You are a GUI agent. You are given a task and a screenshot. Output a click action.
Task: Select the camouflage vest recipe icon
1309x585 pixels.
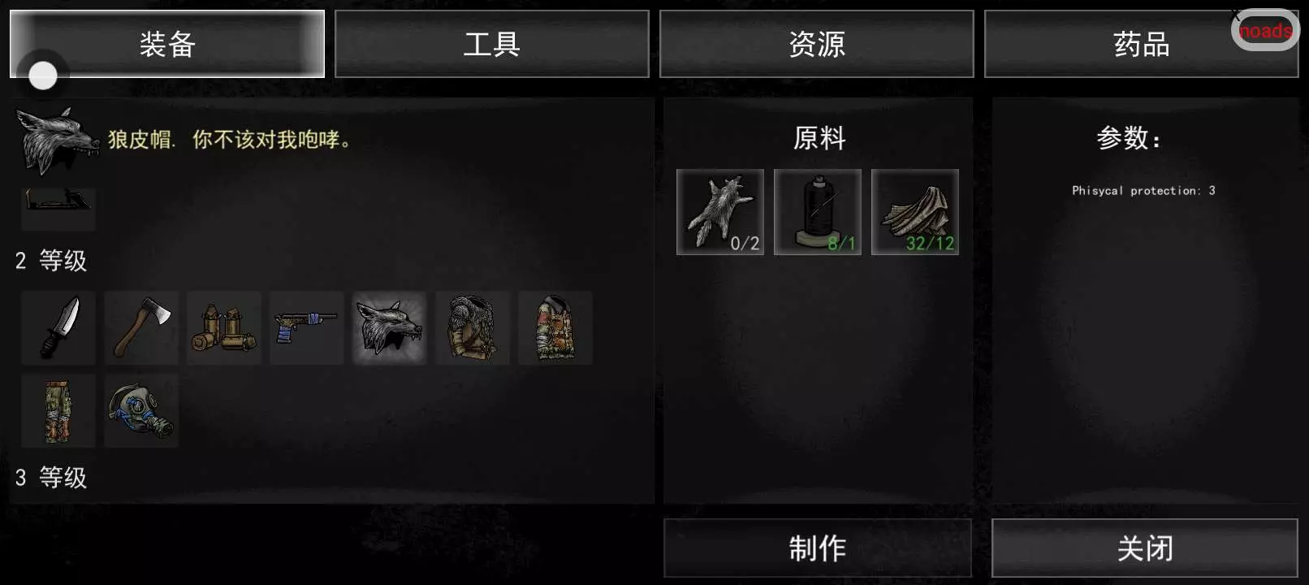(x=555, y=328)
